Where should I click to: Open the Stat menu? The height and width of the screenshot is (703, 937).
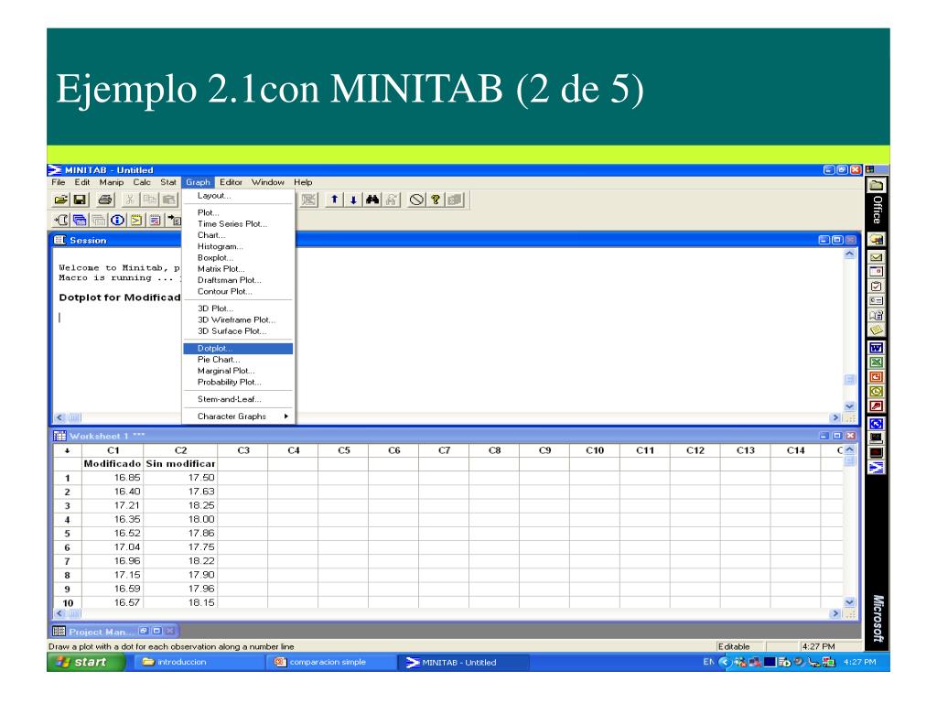tap(168, 182)
